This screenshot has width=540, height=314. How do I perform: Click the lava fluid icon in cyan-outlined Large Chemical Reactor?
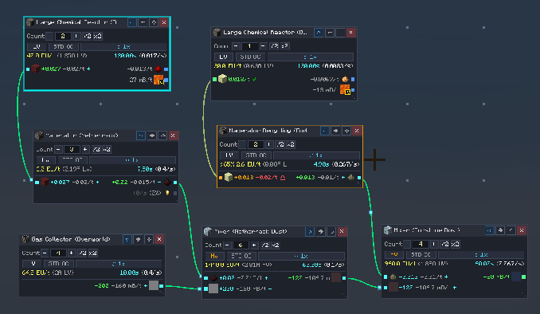click(158, 80)
